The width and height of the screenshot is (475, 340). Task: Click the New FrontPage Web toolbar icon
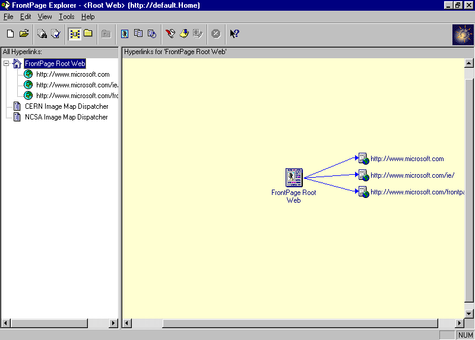coord(10,34)
